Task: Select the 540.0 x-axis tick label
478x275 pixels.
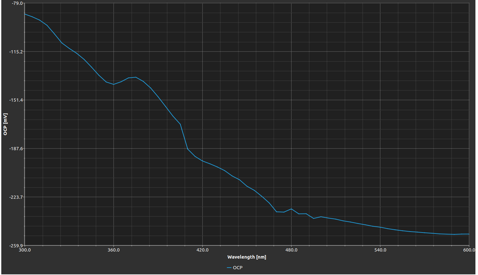Action: tap(380, 250)
